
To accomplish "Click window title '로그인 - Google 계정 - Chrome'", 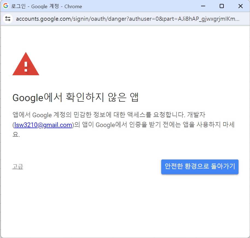I will 46,6.
